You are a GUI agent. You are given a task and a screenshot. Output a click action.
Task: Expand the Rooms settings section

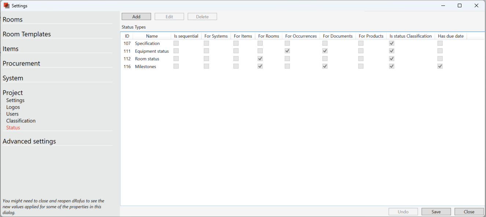13,20
